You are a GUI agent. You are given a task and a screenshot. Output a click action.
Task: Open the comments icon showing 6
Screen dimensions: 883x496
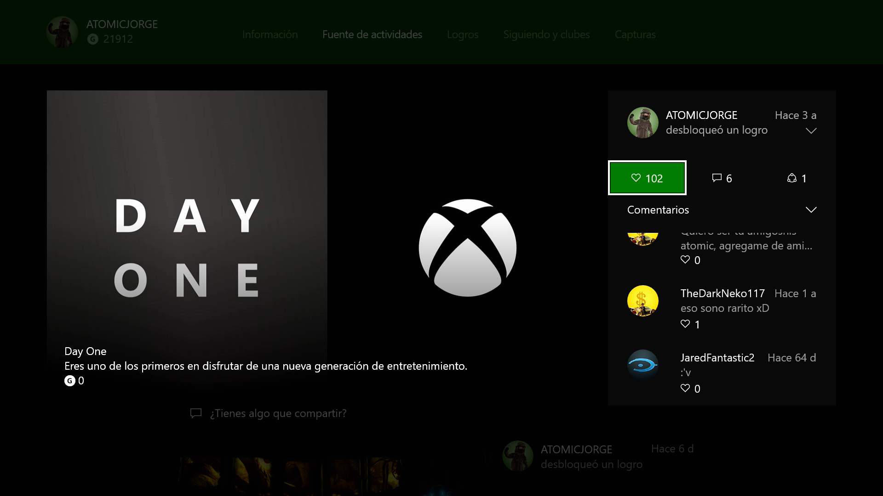pos(722,178)
